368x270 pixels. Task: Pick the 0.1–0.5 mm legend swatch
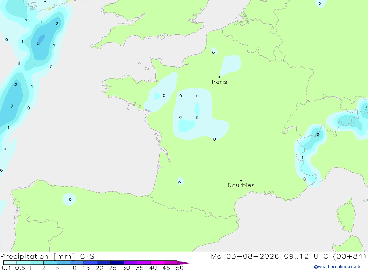pyautogui.click(x=10, y=263)
